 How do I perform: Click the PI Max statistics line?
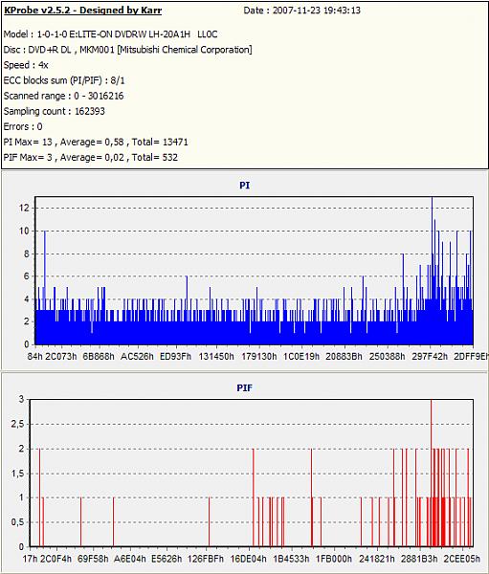coord(96,142)
